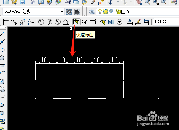Click the Undo arrow button
The width and height of the screenshot is (179, 130).
coord(111,2)
